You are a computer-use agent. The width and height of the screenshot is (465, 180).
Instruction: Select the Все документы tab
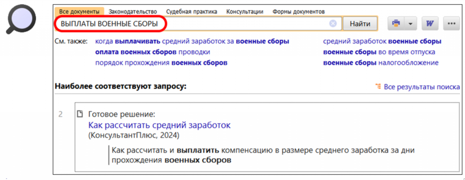(79, 11)
